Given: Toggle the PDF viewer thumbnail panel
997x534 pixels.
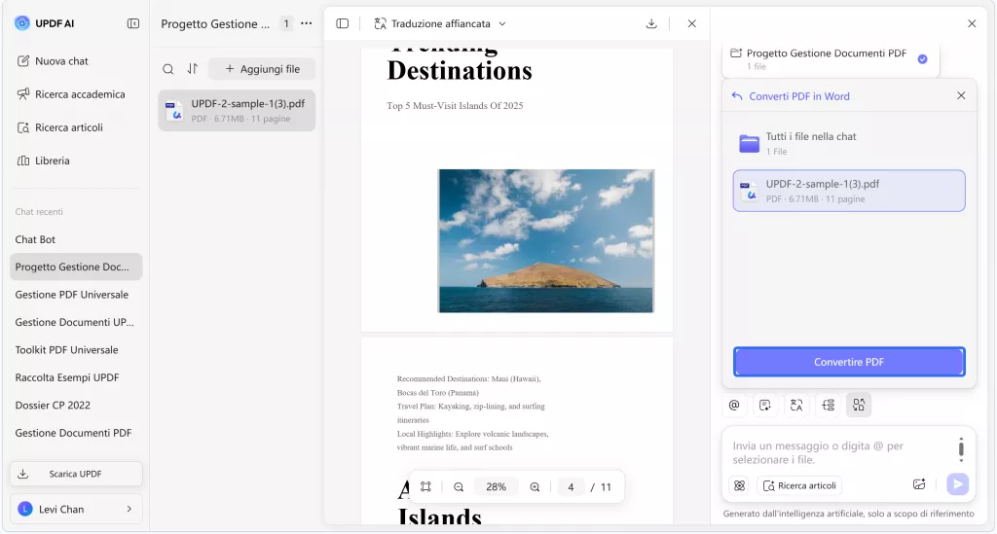Looking at the screenshot, I should (x=343, y=23).
